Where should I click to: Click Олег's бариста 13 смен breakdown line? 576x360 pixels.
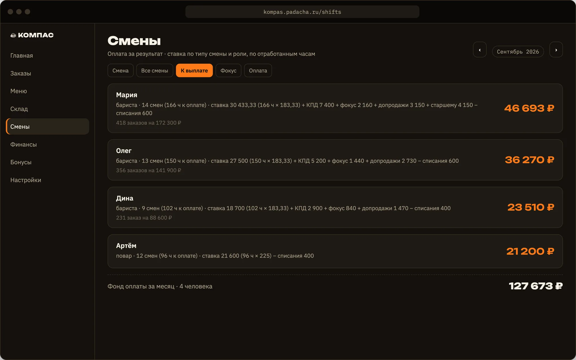(287, 161)
